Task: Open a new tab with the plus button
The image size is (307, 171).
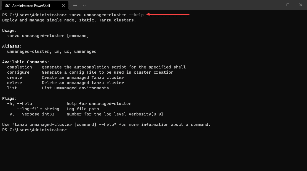Action: pyautogui.click(x=75, y=5)
